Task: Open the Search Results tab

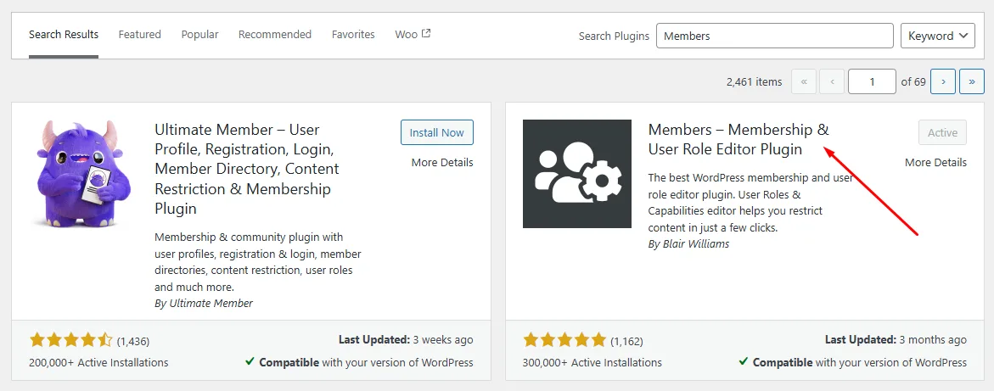Action: [64, 34]
